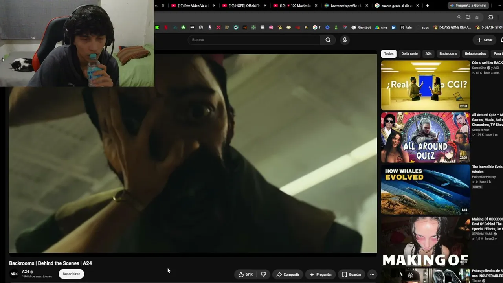Click the Preguntar button
The image size is (503, 283).
[x=321, y=274]
